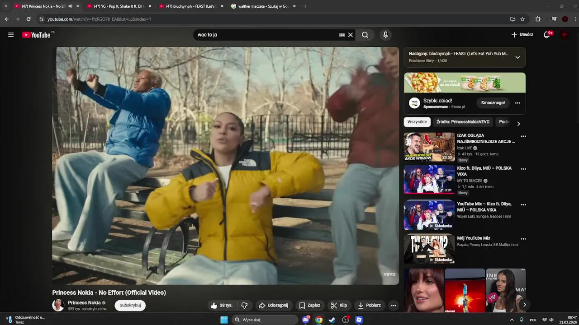The image size is (579, 325).
Task: Open options dots for the IZAK OGLĄDA video
Action: (x=523, y=136)
